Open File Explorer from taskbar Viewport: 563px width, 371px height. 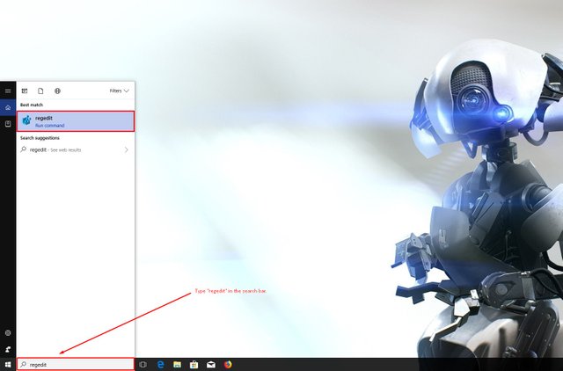click(x=177, y=365)
